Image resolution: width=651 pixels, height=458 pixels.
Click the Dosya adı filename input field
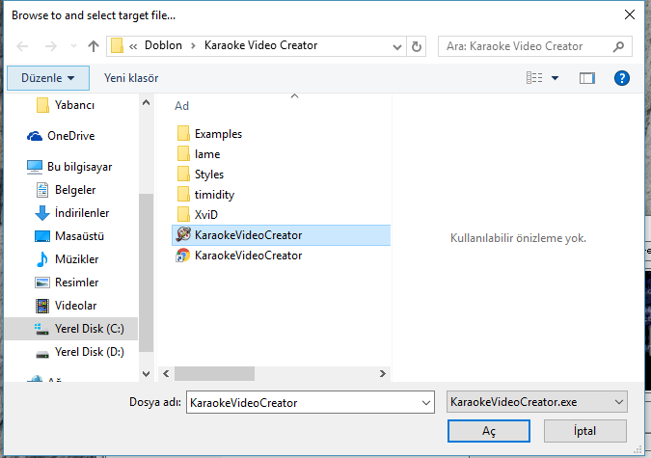pyautogui.click(x=301, y=400)
